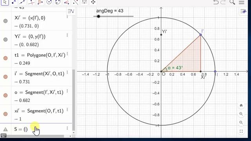The image size is (251, 141).
Task: Click the zoom out magnifier button
Action: pos(241,123)
